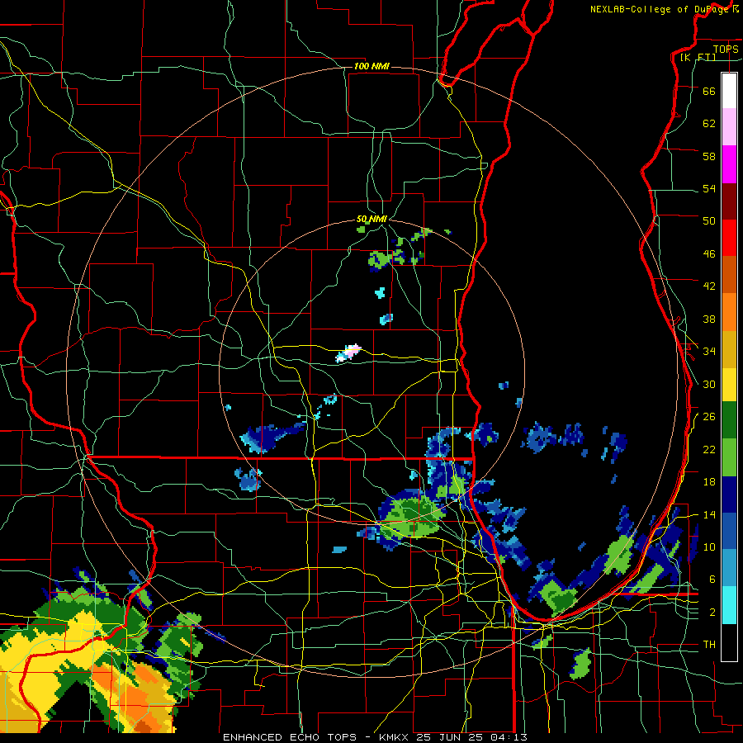The image size is (743, 743).
Task: Select the 6 legend value
Action: click(712, 580)
